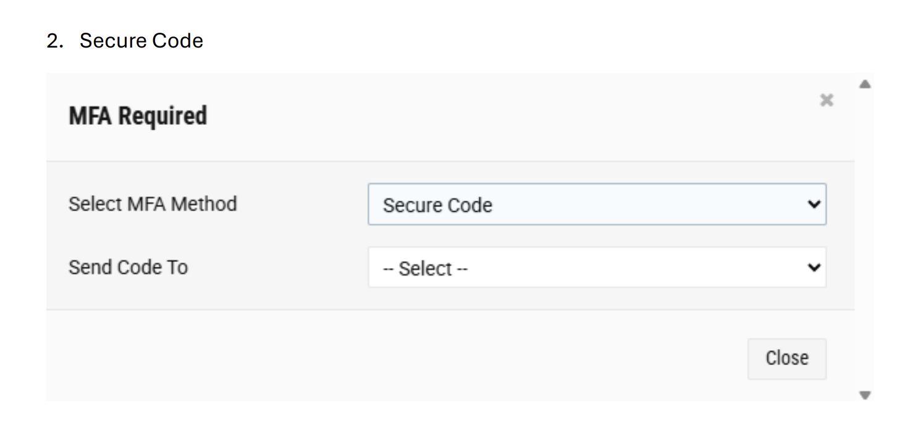
Task: Click the '2. Secure Code' heading text
Action: coord(141,41)
